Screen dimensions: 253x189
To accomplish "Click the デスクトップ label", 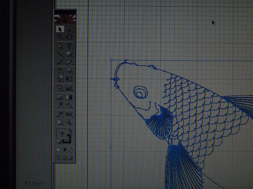I will (x=34, y=183).
